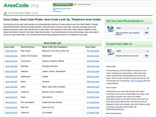Follow the 207 Area Code link
Viewport: 156px width, 117px height.
(x=93, y=82)
